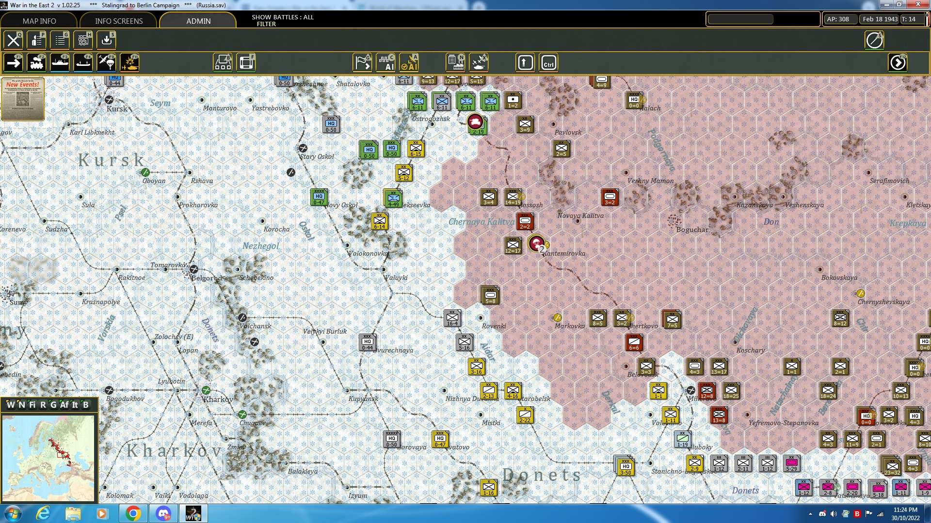Viewport: 931px width, 523px height.
Task: Select the movement mode F1 icon
Action: 13,62
